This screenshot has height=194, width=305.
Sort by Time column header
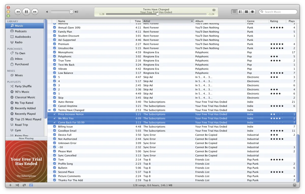tap(136, 21)
